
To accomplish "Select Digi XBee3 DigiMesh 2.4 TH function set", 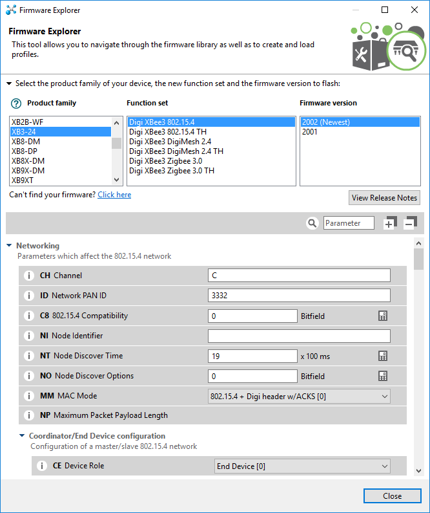I will 211,151.
